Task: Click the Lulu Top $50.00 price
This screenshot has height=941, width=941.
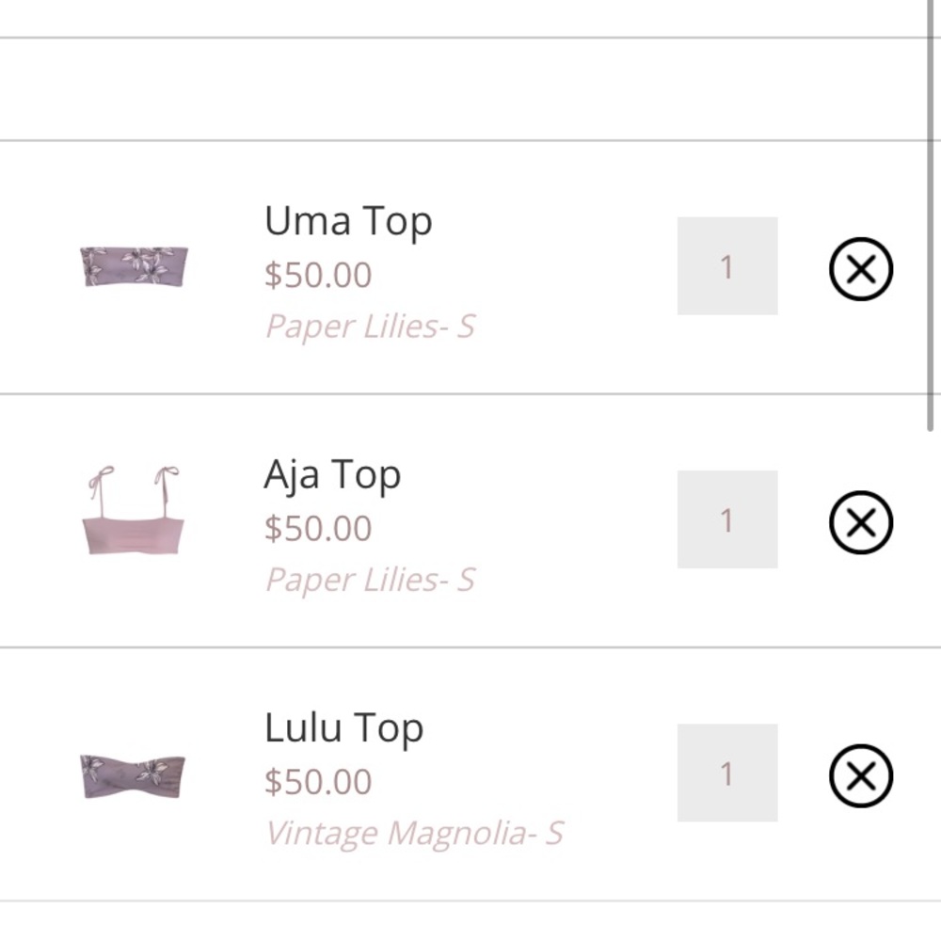Action: pyautogui.click(x=318, y=781)
